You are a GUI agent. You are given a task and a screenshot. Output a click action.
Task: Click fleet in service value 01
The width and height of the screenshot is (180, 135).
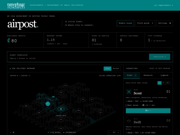click(94, 40)
